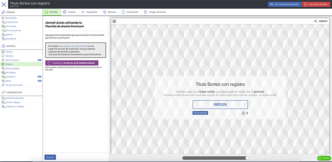Image resolution: width=332 pixels, height=162 pixels.
Task: Switch to the Tipografías tab
Action: (x=89, y=12)
